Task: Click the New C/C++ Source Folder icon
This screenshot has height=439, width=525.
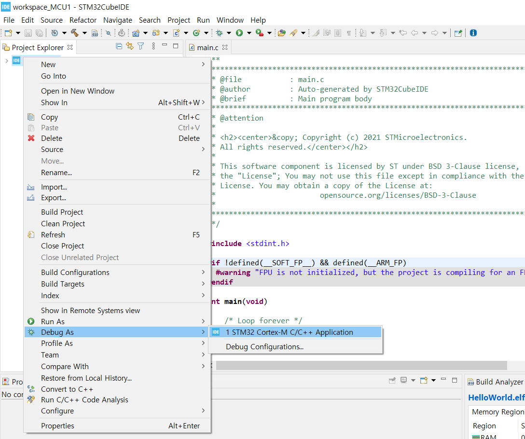Action: coord(156,33)
